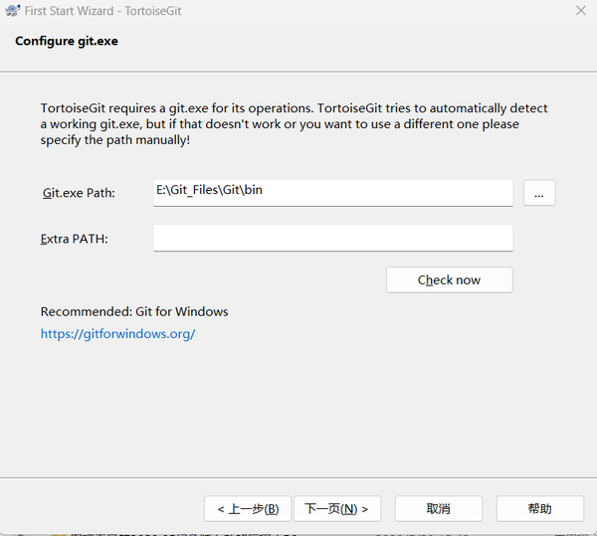Image resolution: width=597 pixels, height=536 pixels.
Task: Cancel the wizard with 取消 button
Action: point(439,508)
